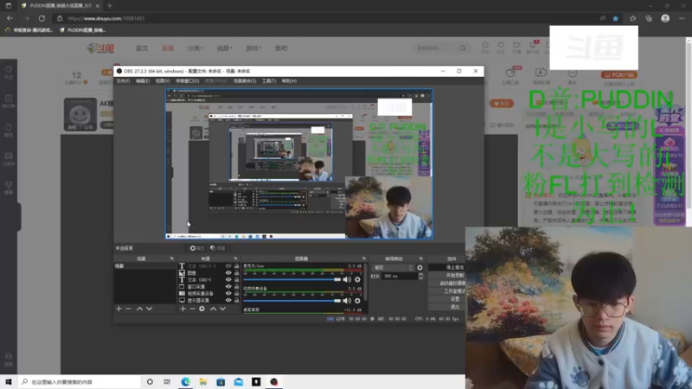Lock the 图像 image source
The height and width of the screenshot is (389, 692).
point(236,273)
